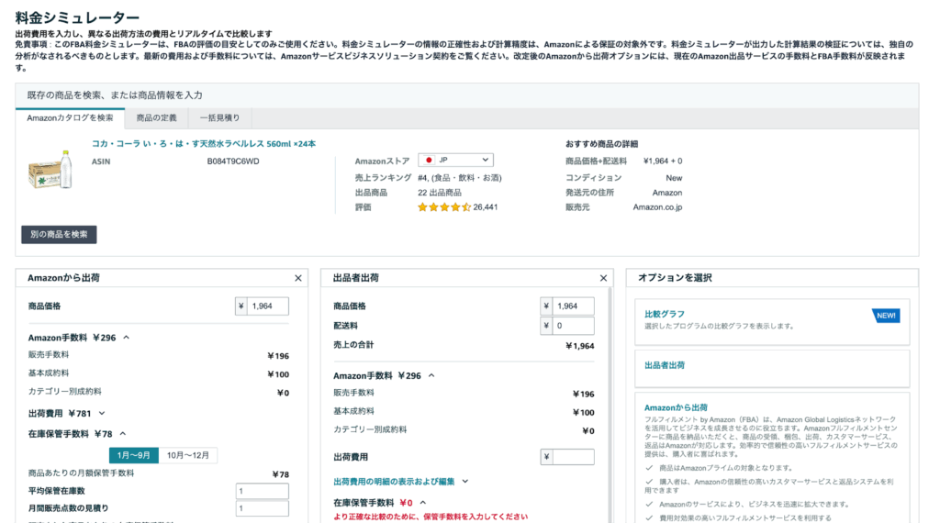
Task: Click 商品価格 field in Amazonから出荷 panel
Action: coord(267,306)
